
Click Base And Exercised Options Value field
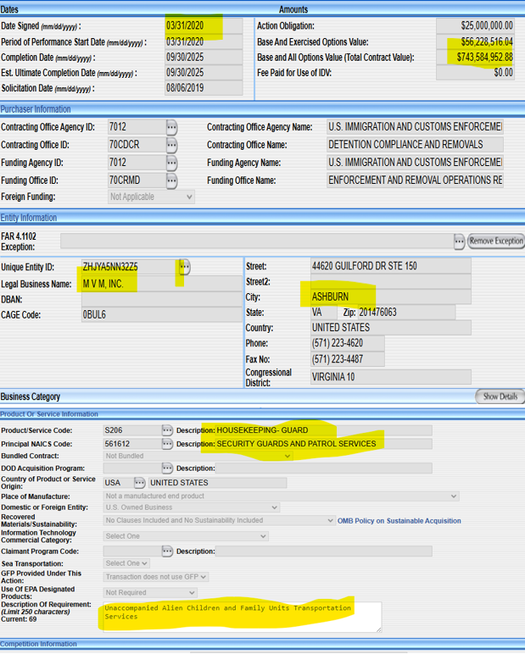475,42
